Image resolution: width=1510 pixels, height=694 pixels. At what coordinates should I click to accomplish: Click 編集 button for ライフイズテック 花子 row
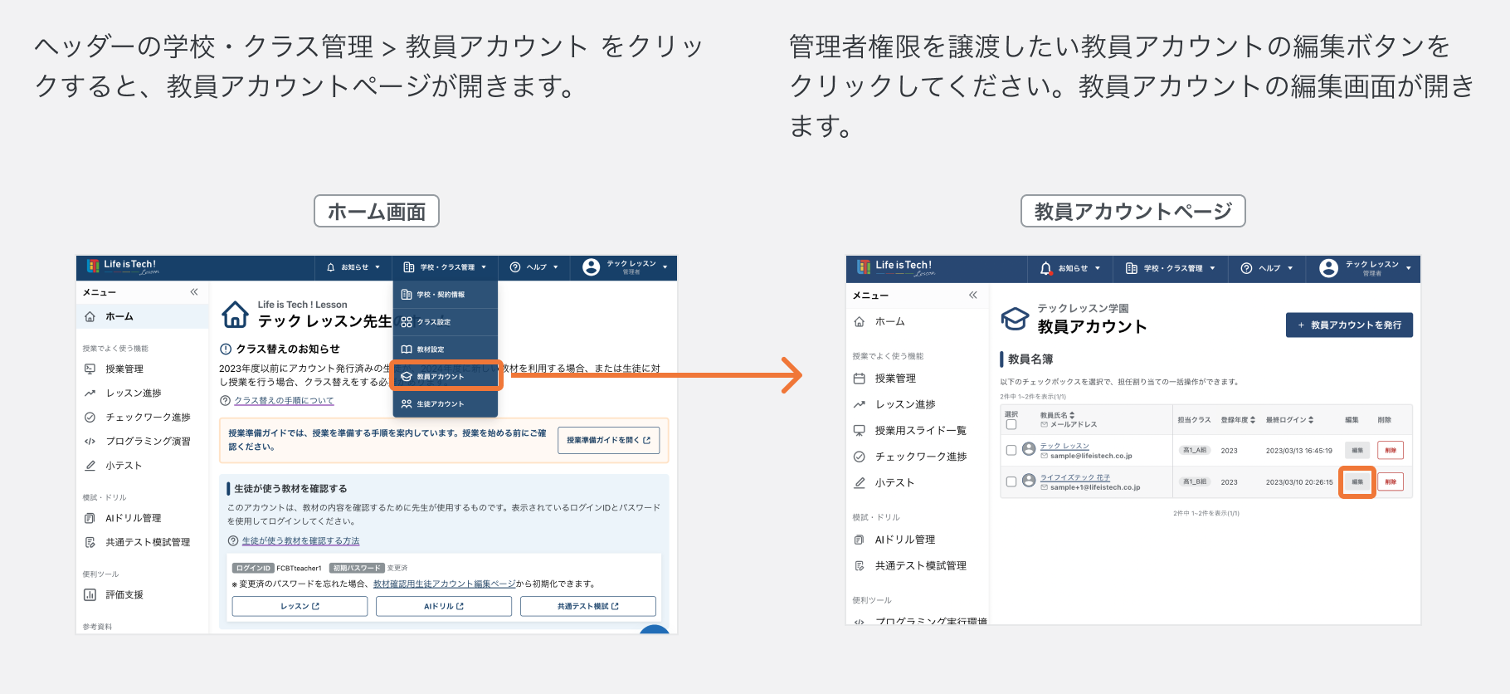pyautogui.click(x=1357, y=481)
